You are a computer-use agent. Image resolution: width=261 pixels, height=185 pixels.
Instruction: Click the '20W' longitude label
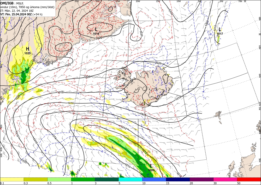(138, 1)
